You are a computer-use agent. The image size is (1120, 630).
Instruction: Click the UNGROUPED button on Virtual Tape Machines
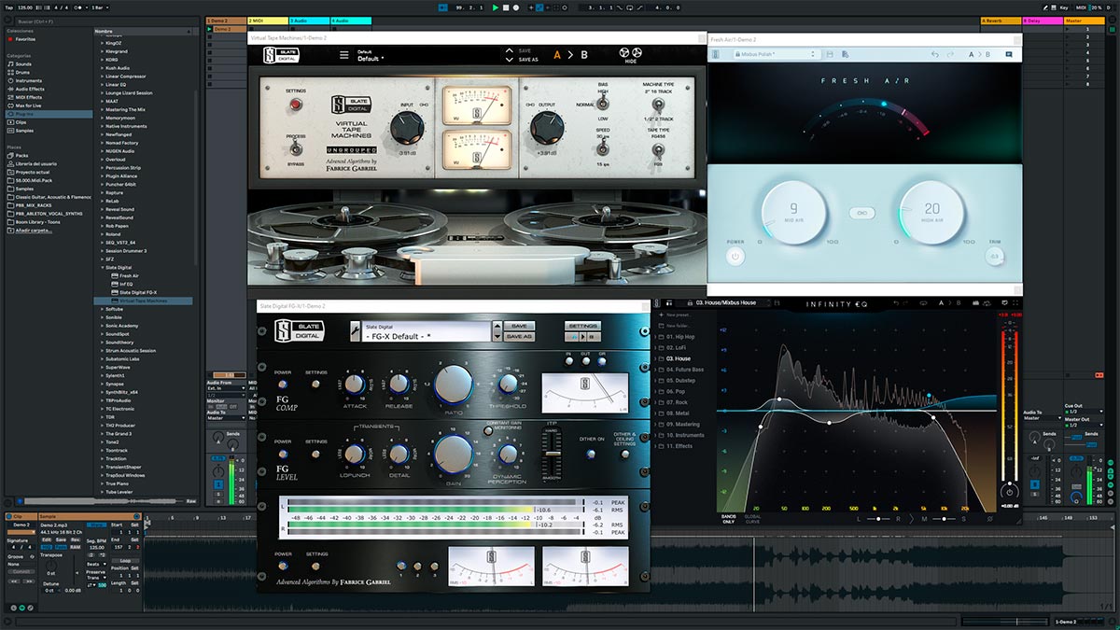(352, 149)
